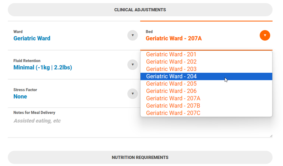
Task: Choose Geriatric Ward - 205 bed
Action: pos(171,84)
